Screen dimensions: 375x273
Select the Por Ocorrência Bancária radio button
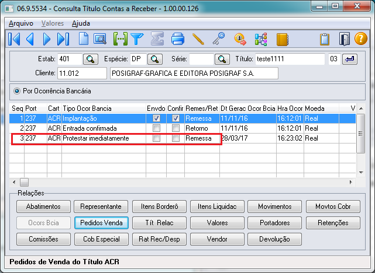(17, 91)
